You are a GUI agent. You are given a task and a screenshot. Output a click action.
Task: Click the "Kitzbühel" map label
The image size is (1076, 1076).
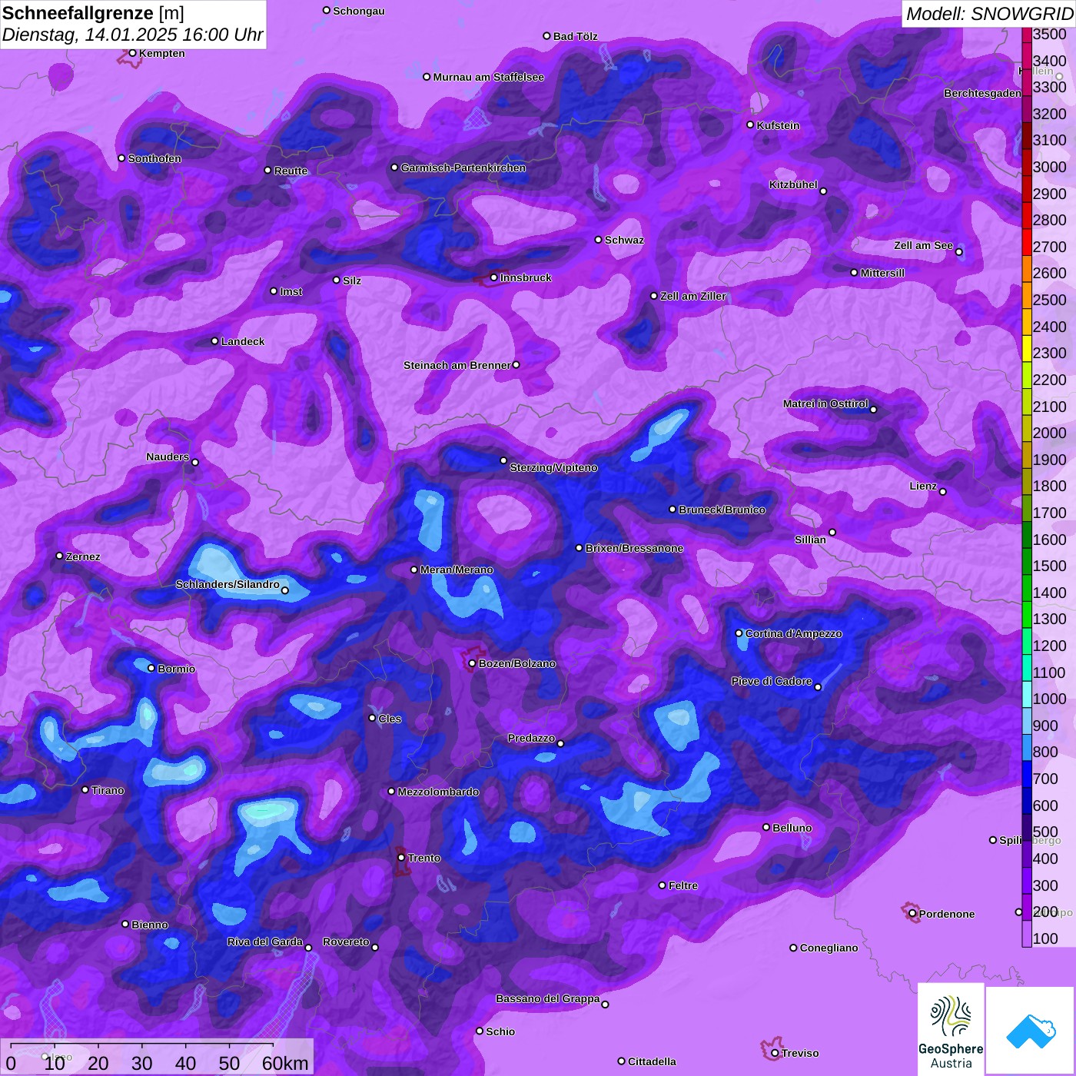click(x=793, y=184)
